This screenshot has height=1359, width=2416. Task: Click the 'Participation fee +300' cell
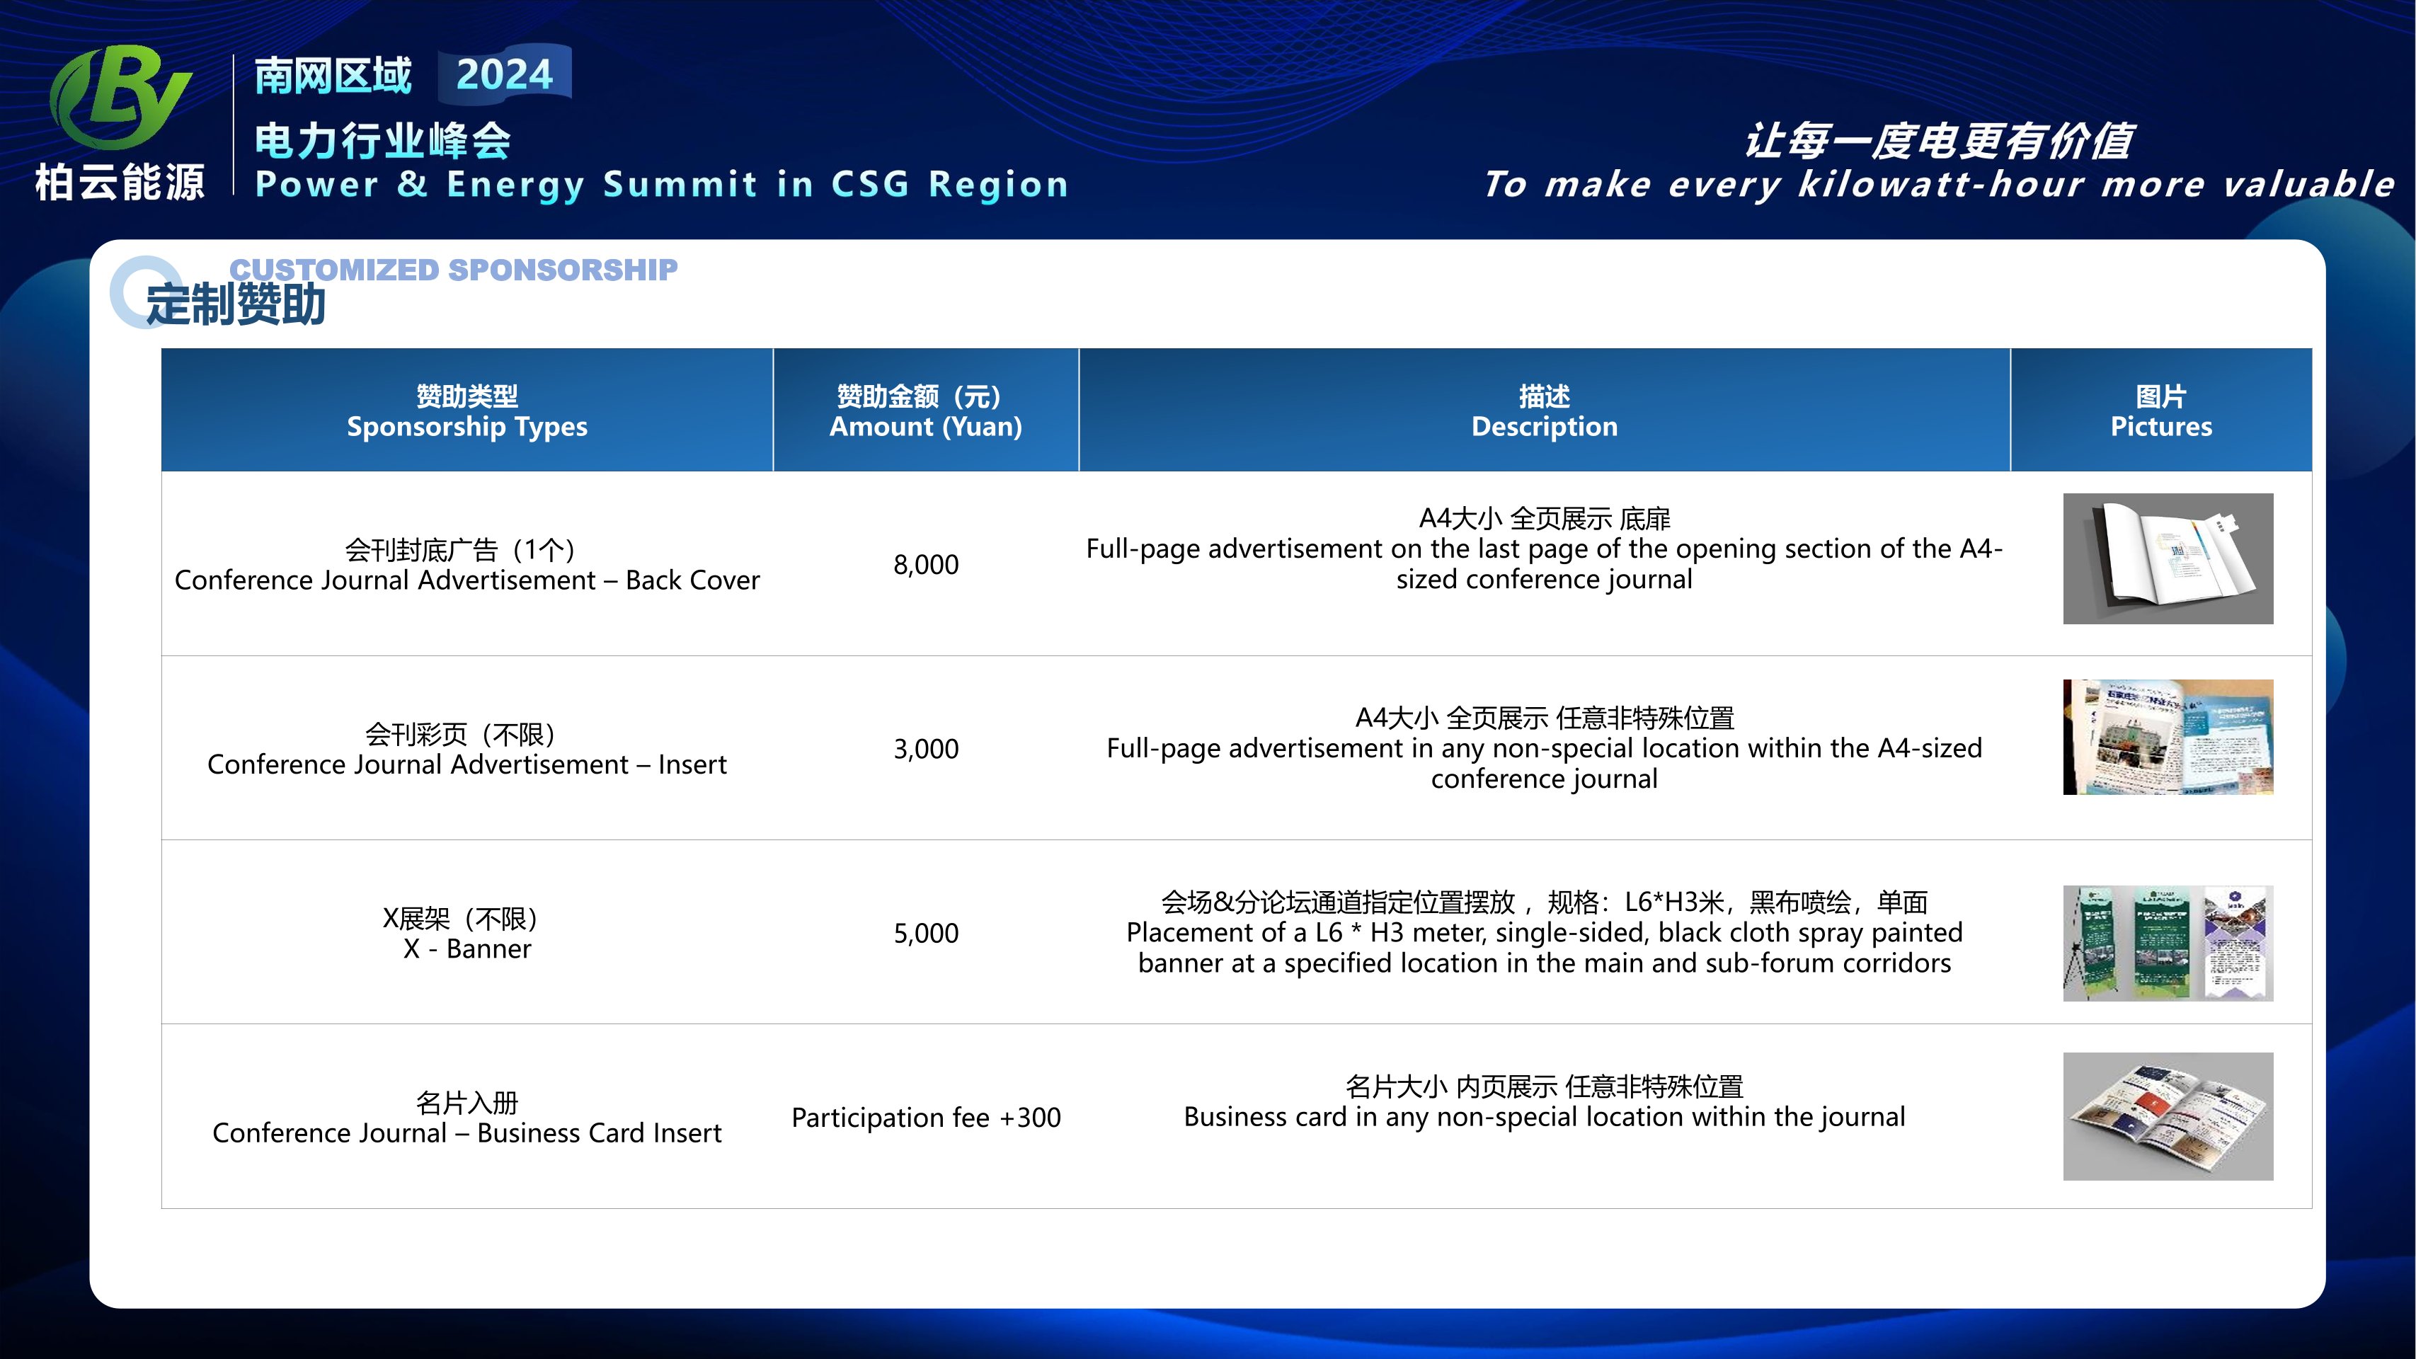coord(926,1118)
